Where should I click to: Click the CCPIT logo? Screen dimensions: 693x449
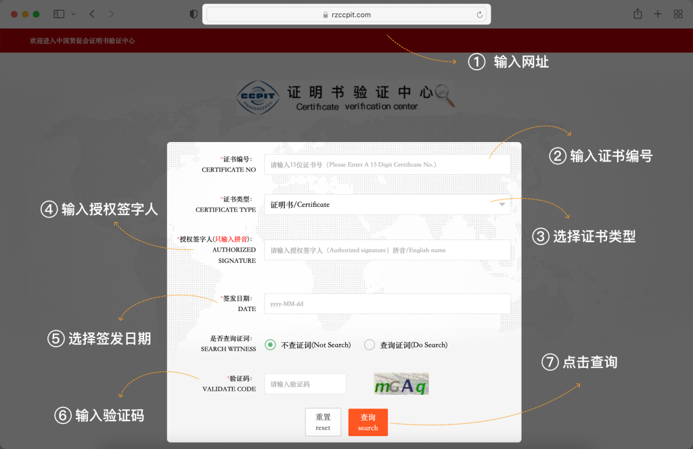tap(258, 97)
